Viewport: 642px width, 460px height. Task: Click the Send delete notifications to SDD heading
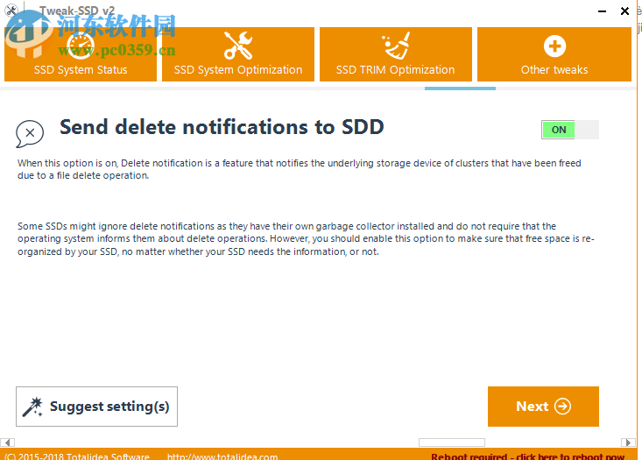click(222, 127)
